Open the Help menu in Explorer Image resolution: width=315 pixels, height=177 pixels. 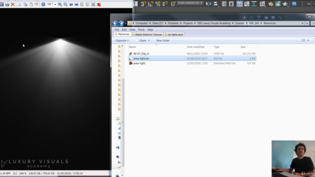click(150, 29)
